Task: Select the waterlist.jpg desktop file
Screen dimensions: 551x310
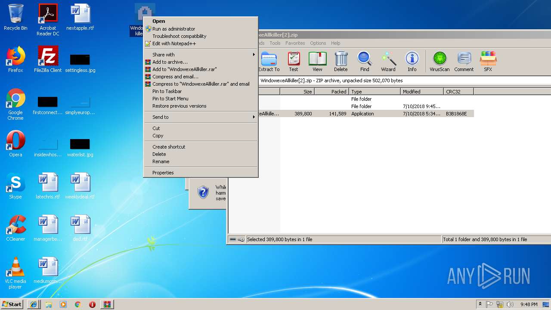Action: (80, 147)
